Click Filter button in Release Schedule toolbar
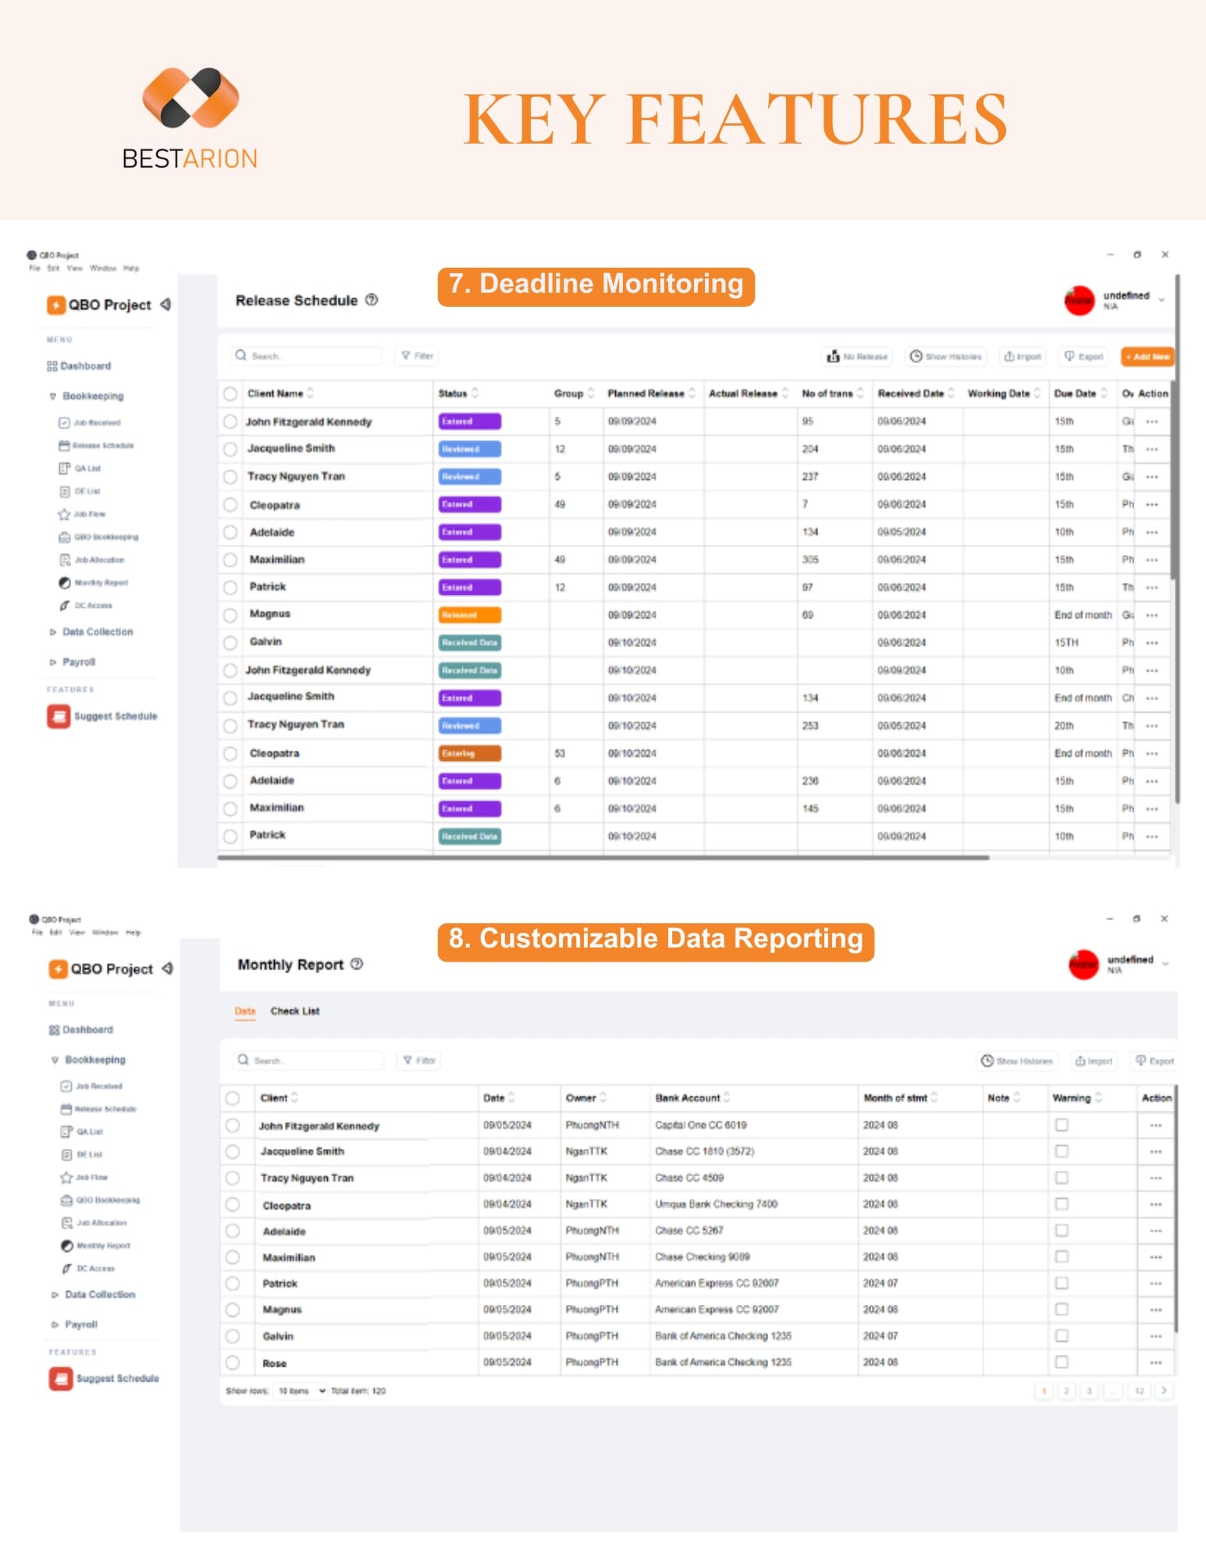This screenshot has height=1561, width=1206. [417, 356]
